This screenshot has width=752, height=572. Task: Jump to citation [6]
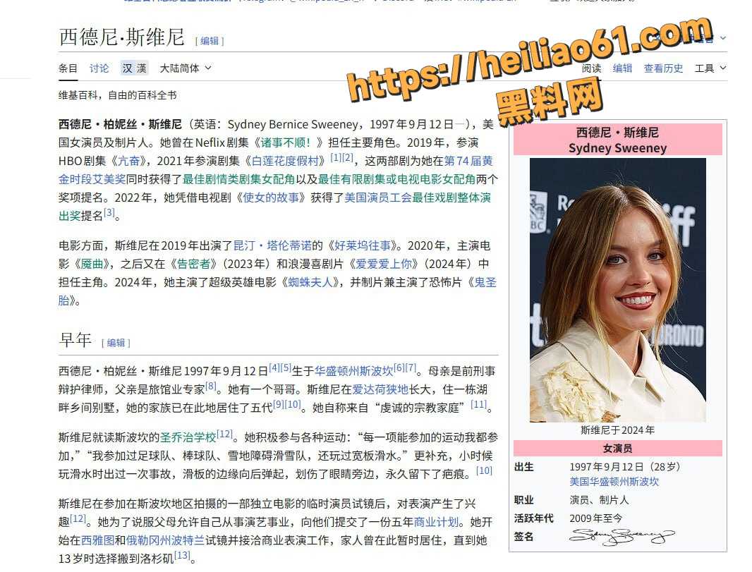pos(399,367)
